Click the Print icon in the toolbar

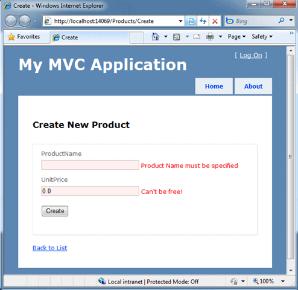click(210, 37)
